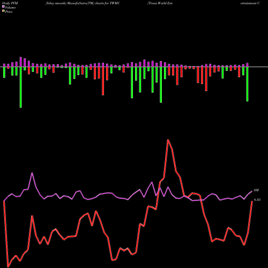Image resolution: width=268 pixels, height=268 pixels.
Task: Click the '(3day smooth)' header text
Action: coord(56,3)
